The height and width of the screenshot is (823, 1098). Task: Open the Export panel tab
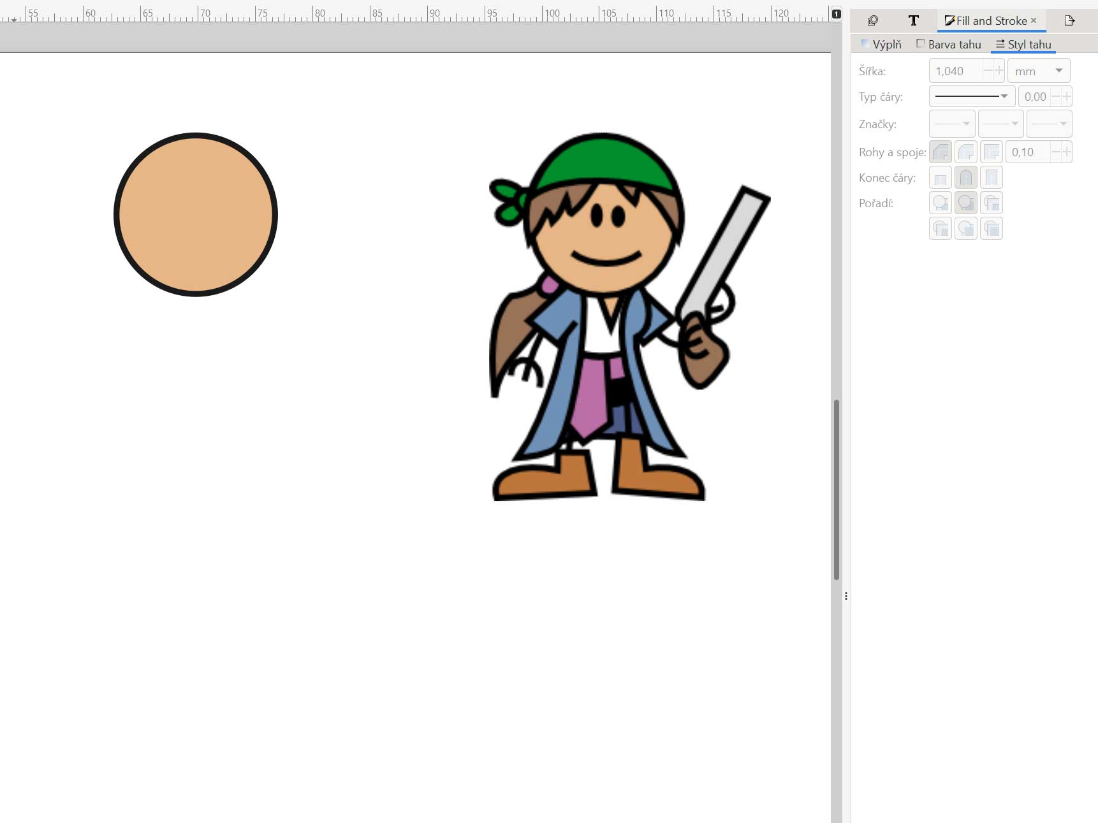click(1069, 21)
